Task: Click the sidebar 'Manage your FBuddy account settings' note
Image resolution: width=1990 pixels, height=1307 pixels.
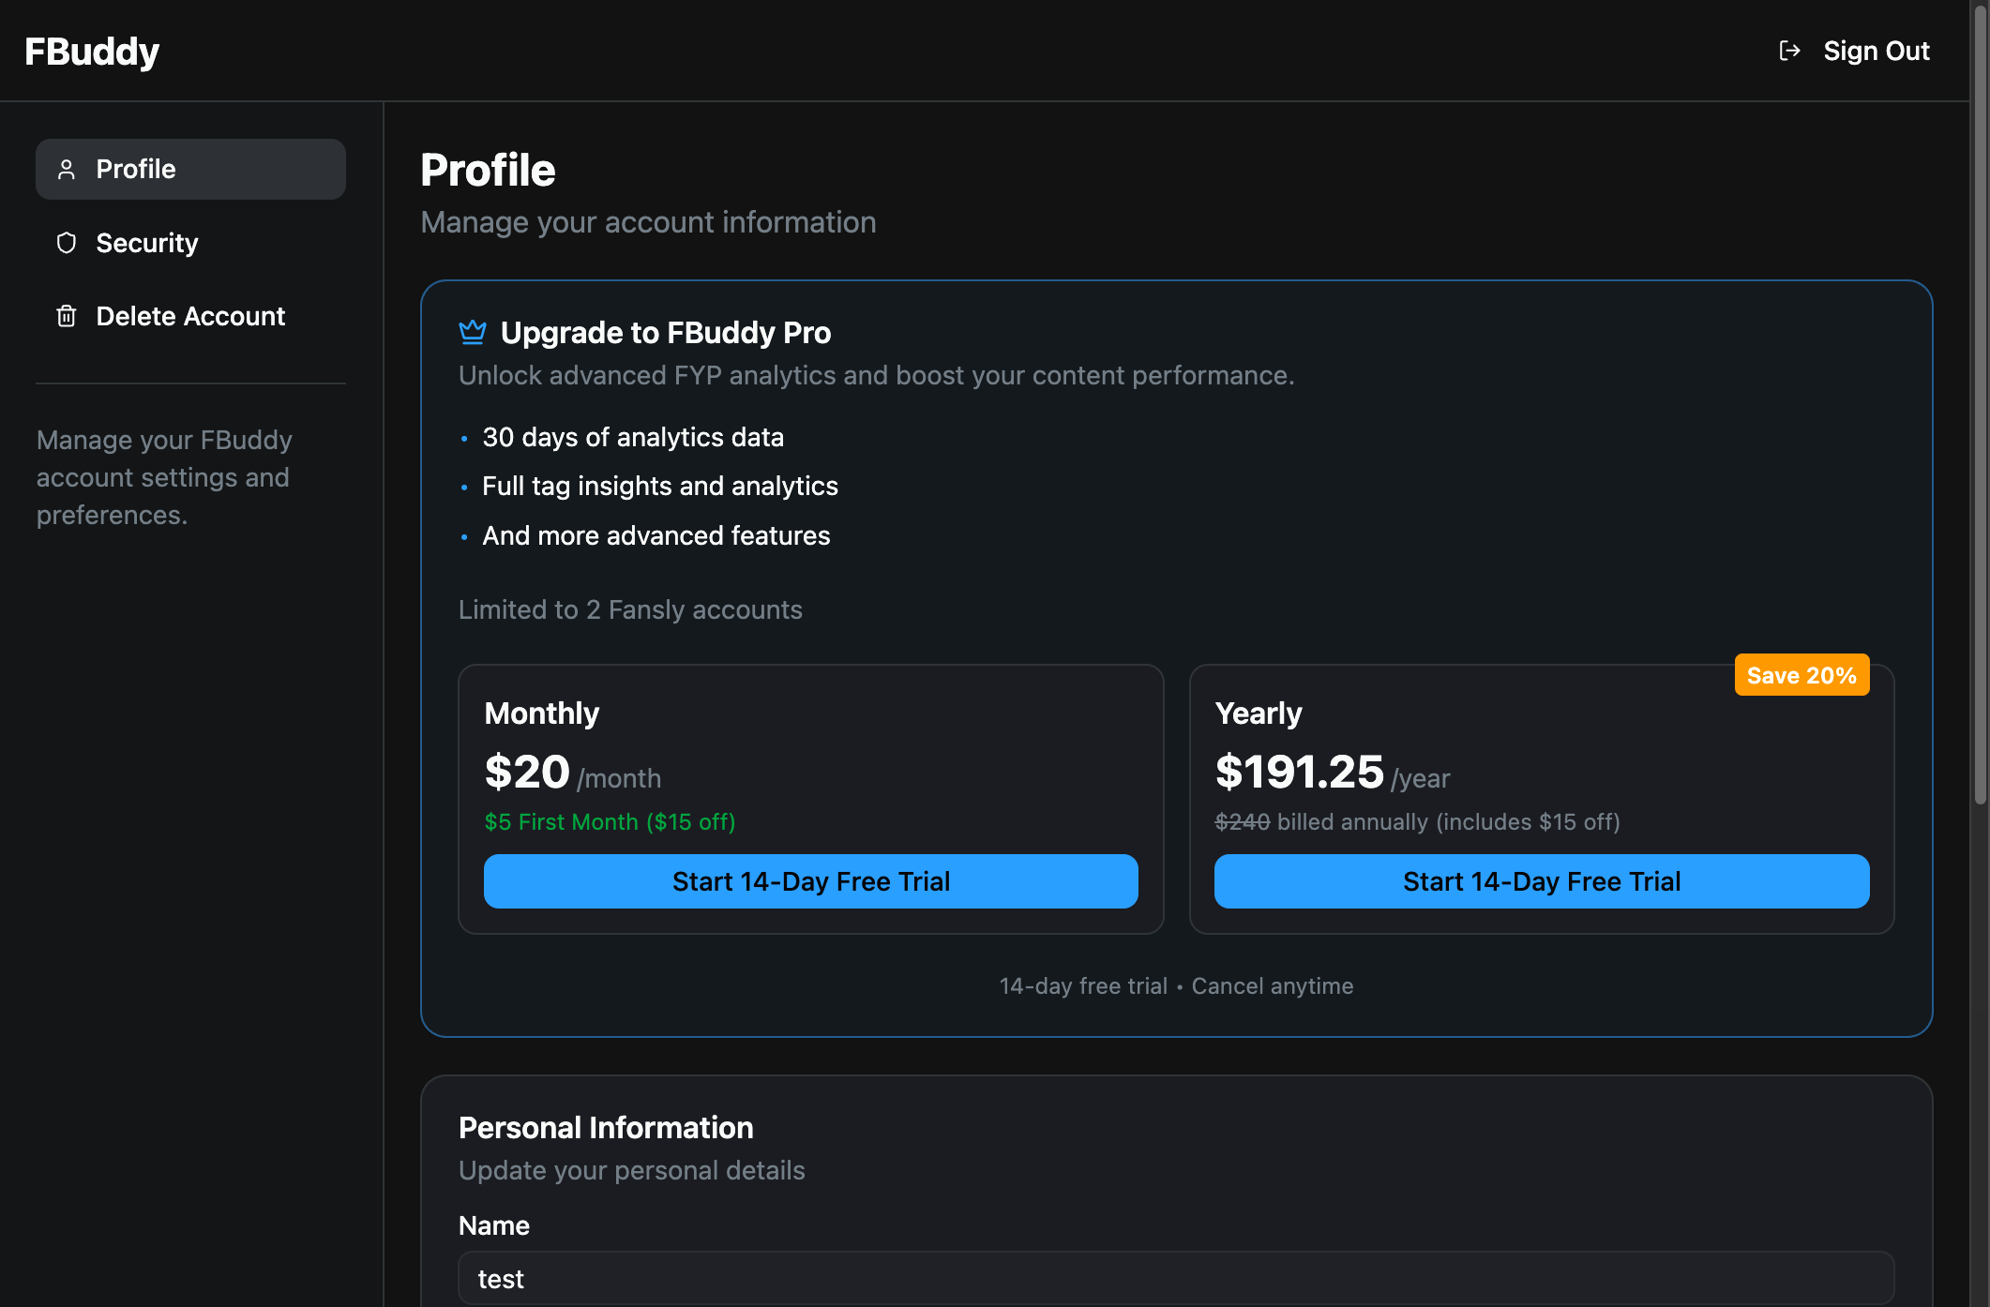Action: [x=164, y=477]
